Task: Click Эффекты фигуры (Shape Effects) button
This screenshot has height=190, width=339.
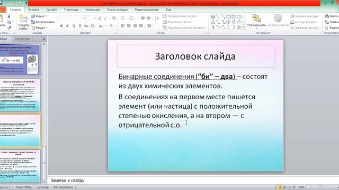Action: click(305, 27)
